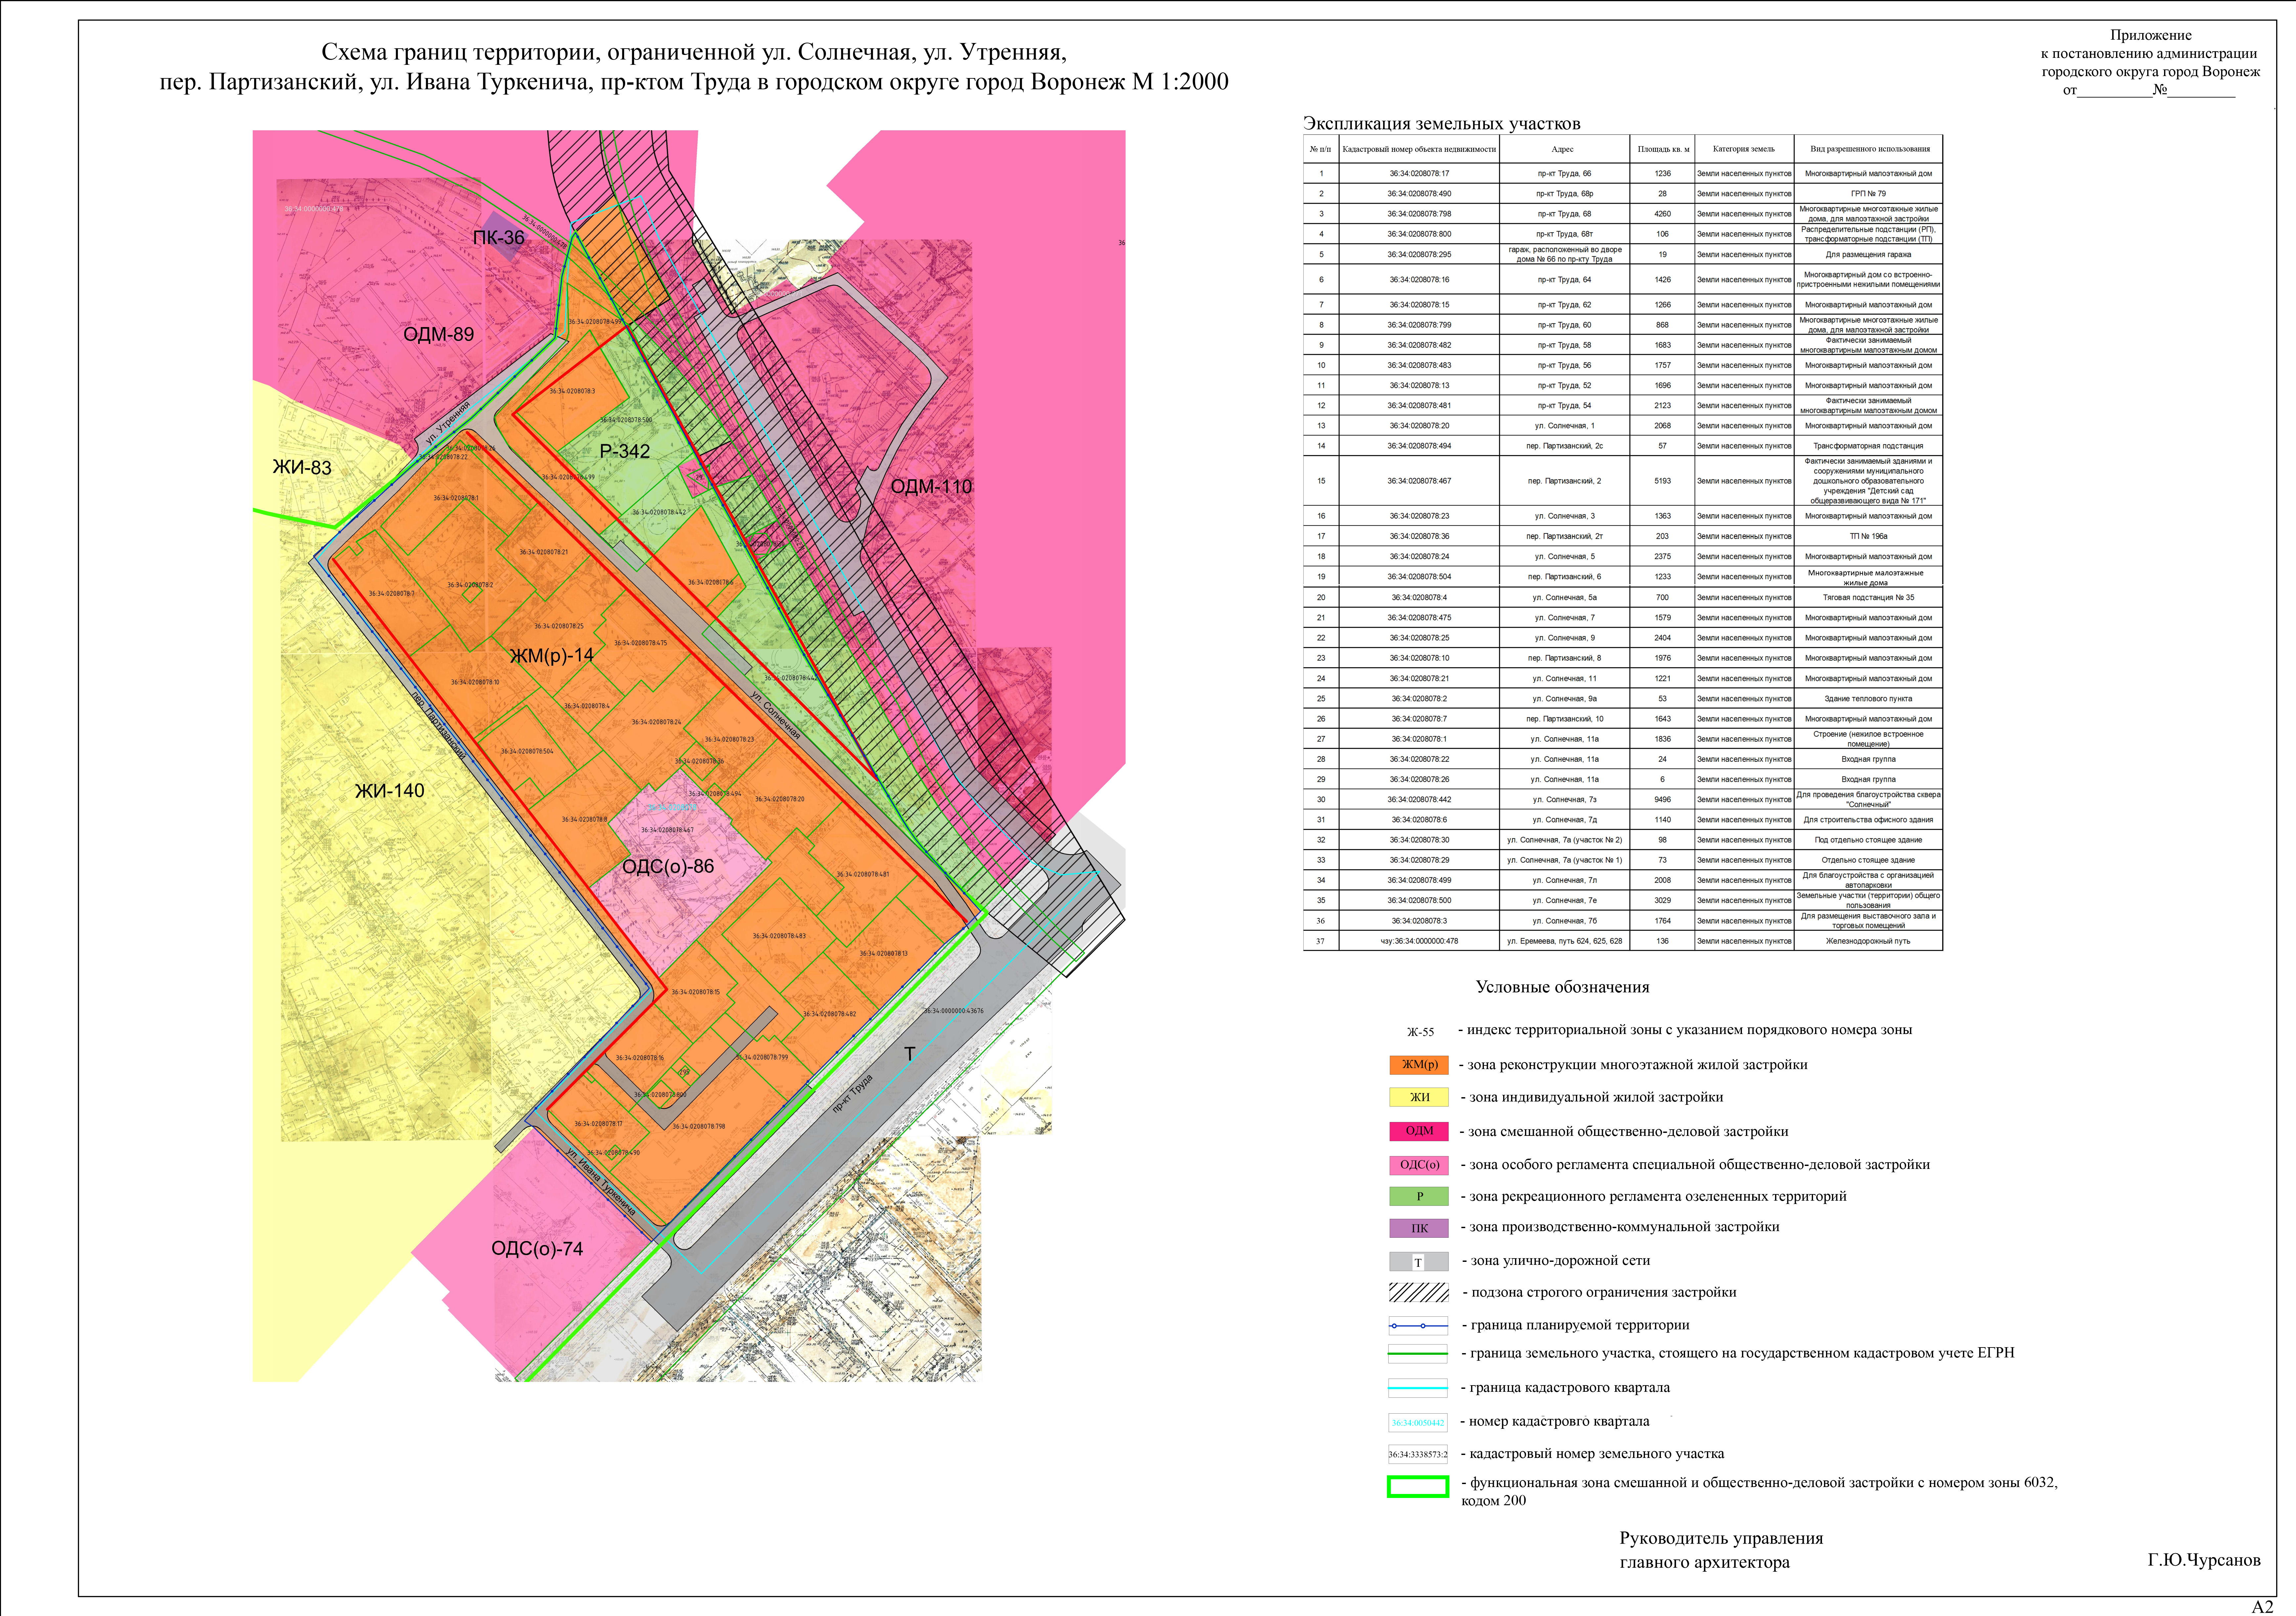This screenshot has height=1616, width=2296.
Task: Click the bright green functional zone rectangle symbol
Action: [1418, 1487]
